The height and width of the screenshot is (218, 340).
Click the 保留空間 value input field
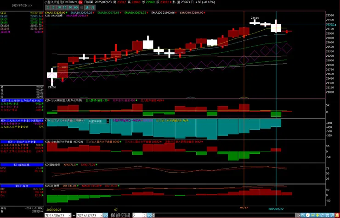(x=137, y=215)
